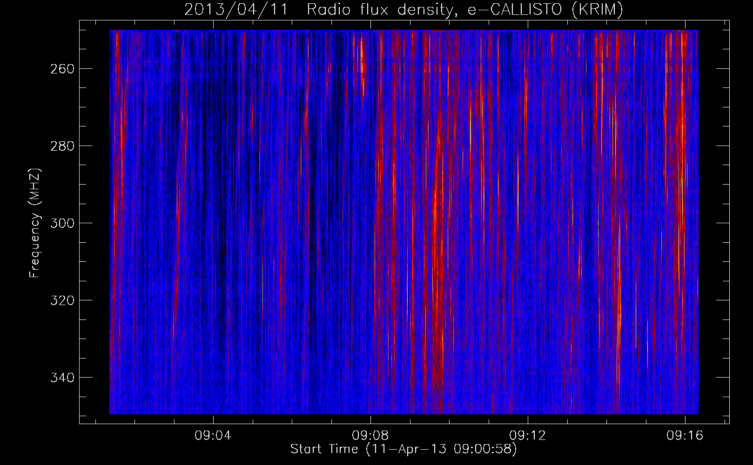Click the 09:08 time tick label
This screenshot has width=753, height=465.
370,436
